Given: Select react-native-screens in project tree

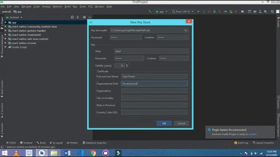Looking at the screenshot, I should tap(24, 43).
